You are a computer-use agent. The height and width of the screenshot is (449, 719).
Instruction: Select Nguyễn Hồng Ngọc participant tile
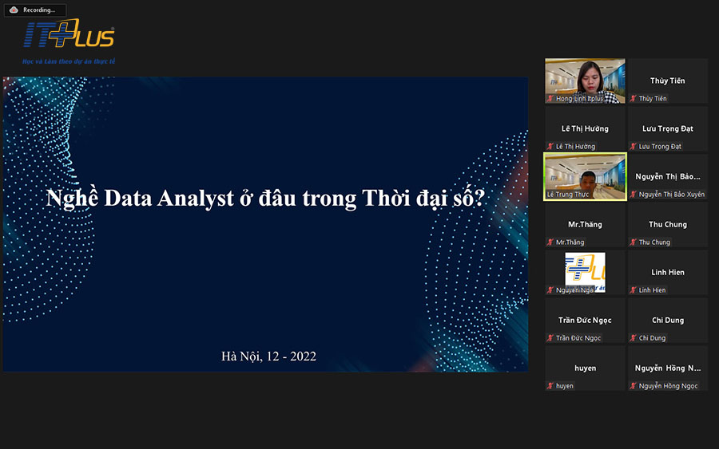pos(668,368)
